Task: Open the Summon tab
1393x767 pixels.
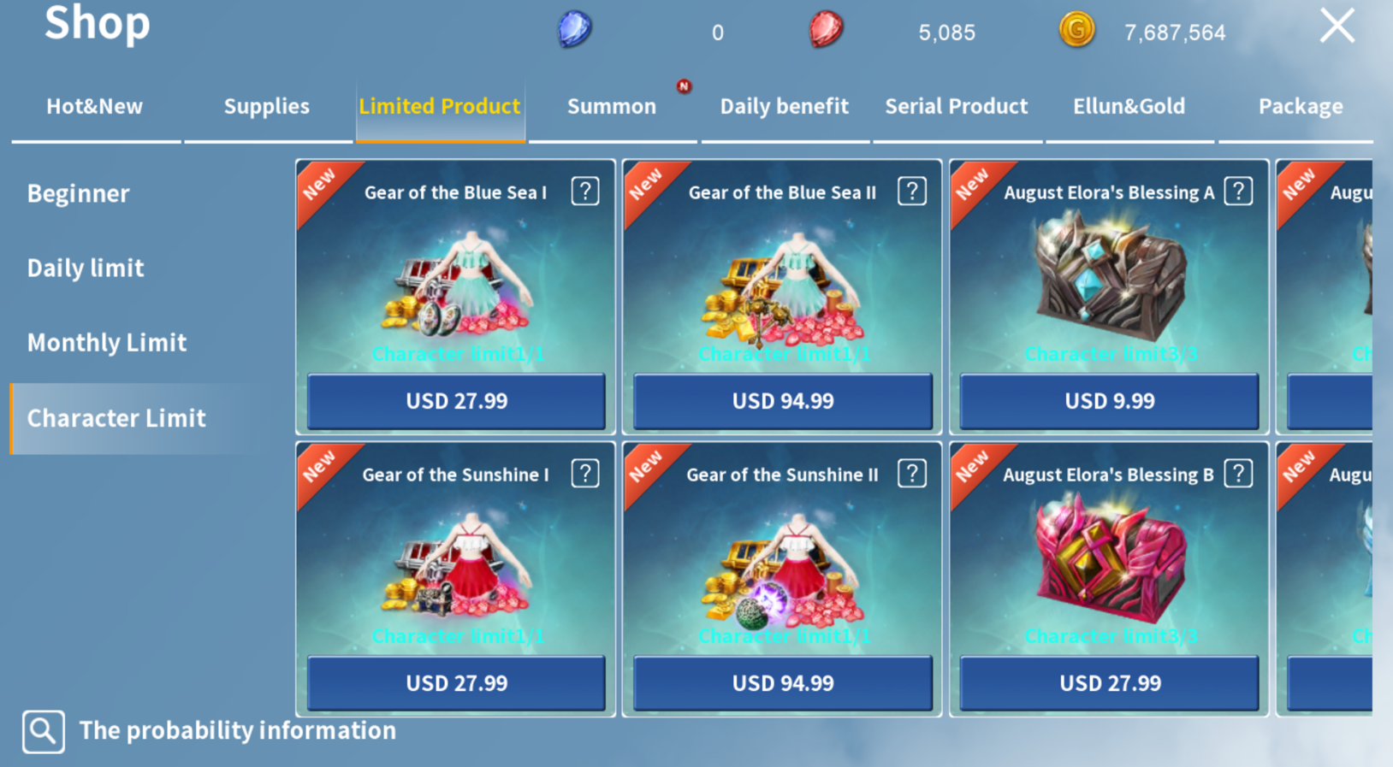Action: click(612, 107)
